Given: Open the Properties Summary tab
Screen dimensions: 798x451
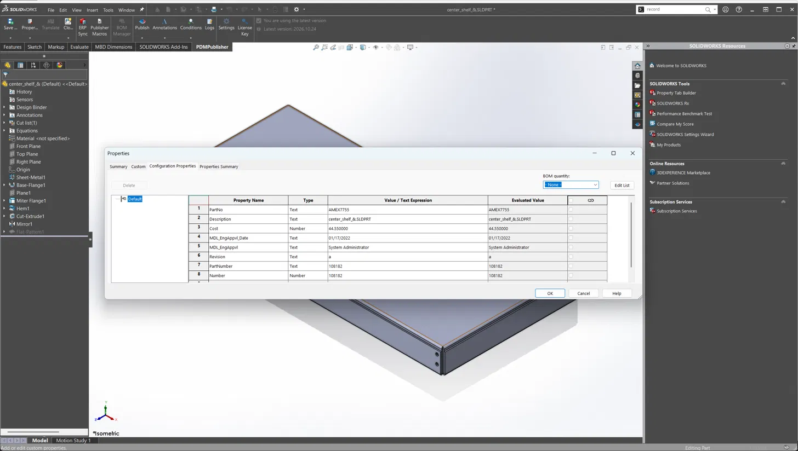Looking at the screenshot, I should (219, 166).
